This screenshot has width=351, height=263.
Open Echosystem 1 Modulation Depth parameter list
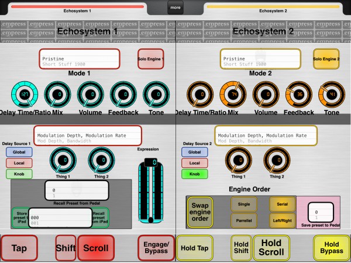(88, 136)
